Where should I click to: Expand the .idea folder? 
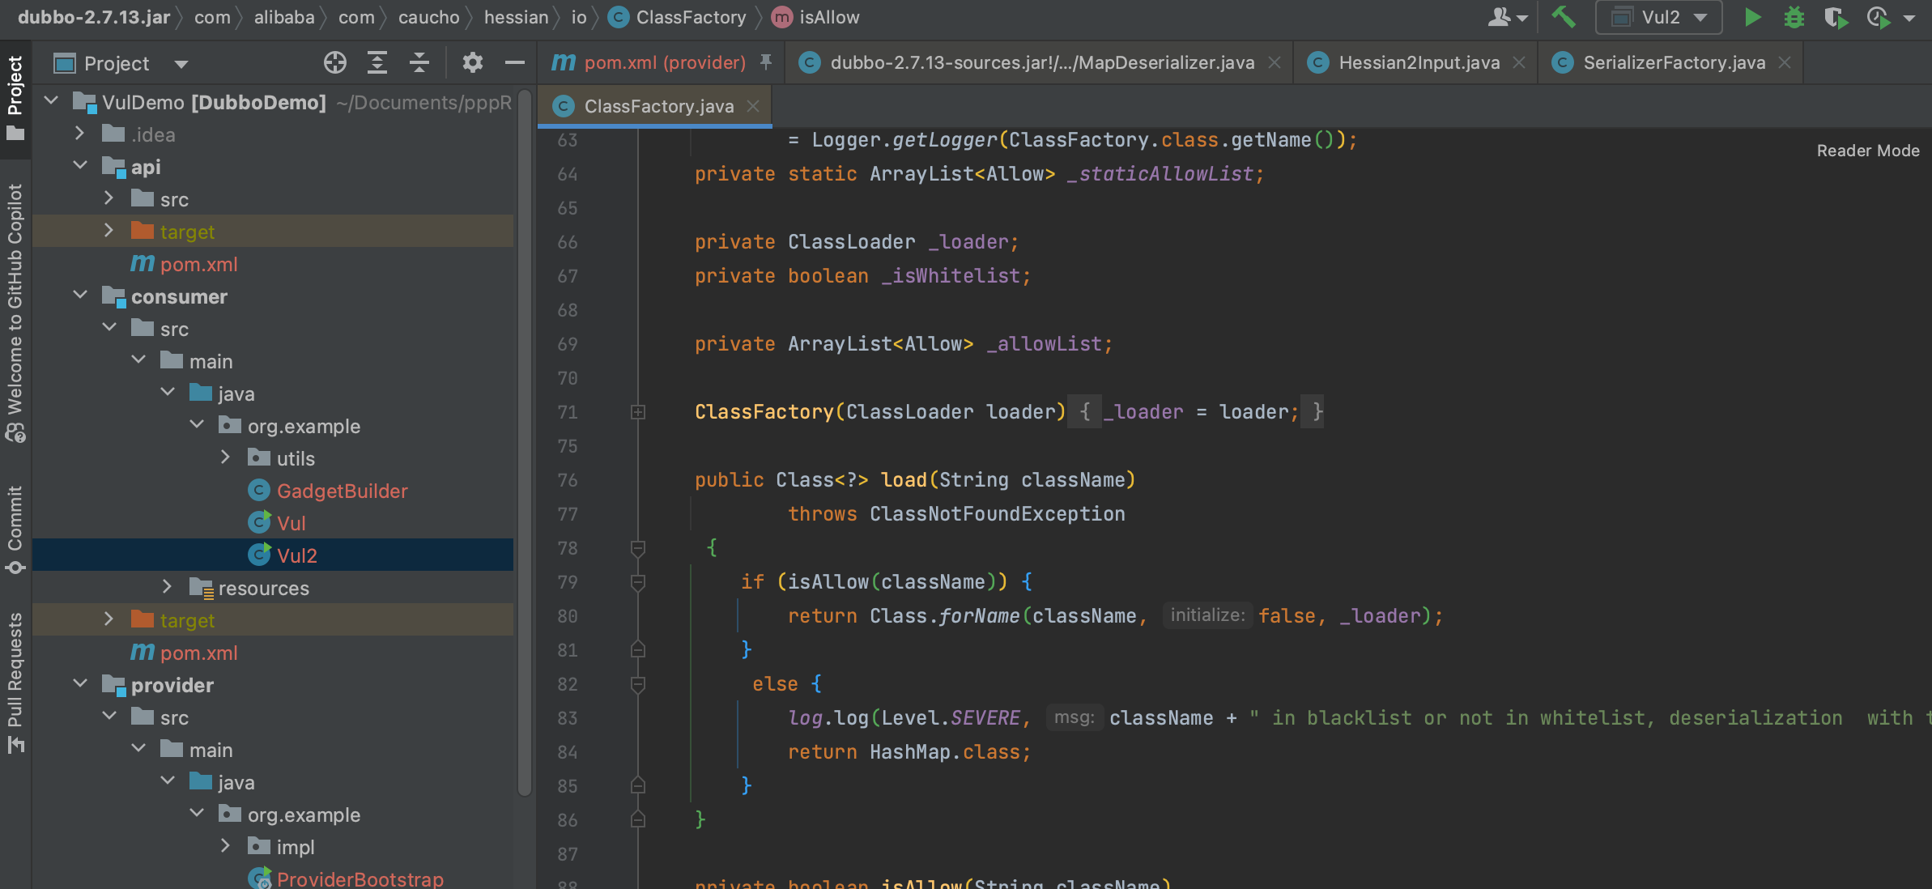tap(79, 134)
